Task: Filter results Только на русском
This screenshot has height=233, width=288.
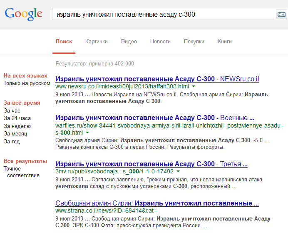Action: click(27, 83)
